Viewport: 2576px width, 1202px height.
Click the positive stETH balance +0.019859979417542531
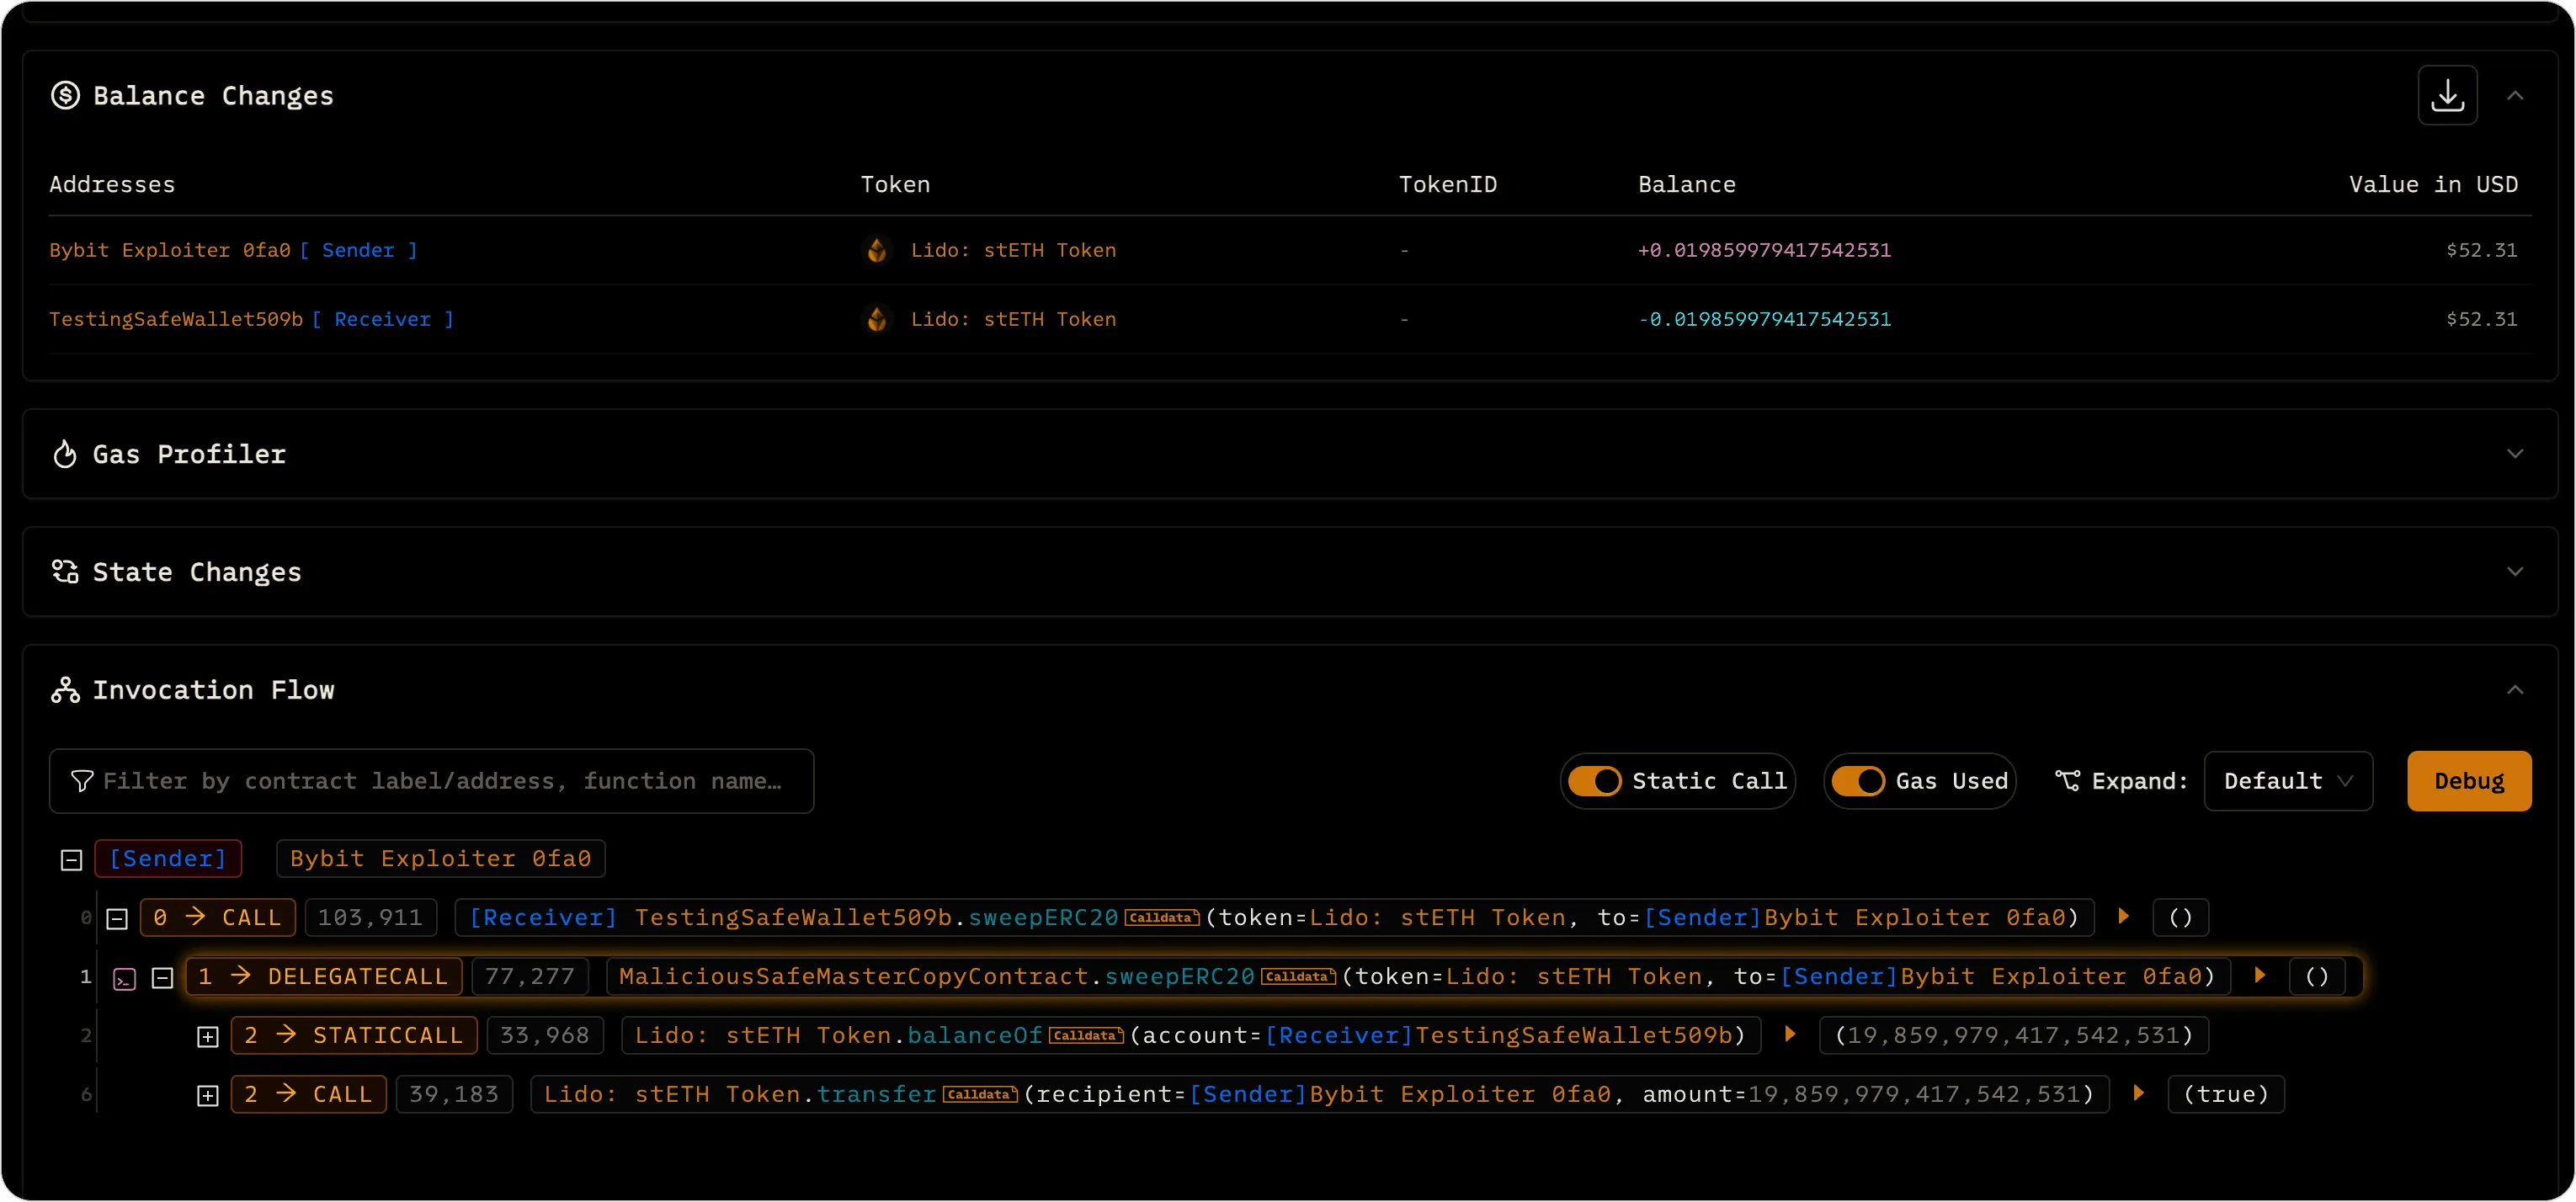coord(1764,250)
